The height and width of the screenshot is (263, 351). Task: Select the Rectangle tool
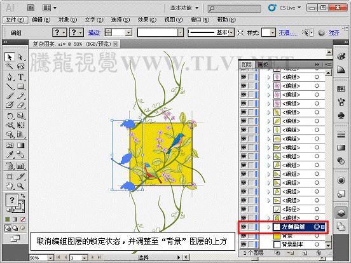20,86
